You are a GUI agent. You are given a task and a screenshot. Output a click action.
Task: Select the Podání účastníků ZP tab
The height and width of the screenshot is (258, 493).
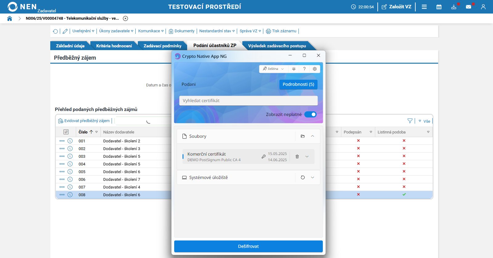click(215, 46)
